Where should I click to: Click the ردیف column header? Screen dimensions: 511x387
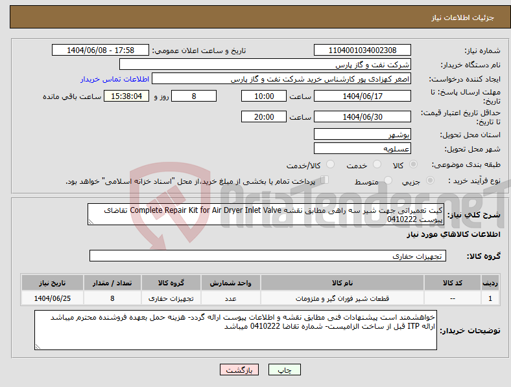coord(490,283)
